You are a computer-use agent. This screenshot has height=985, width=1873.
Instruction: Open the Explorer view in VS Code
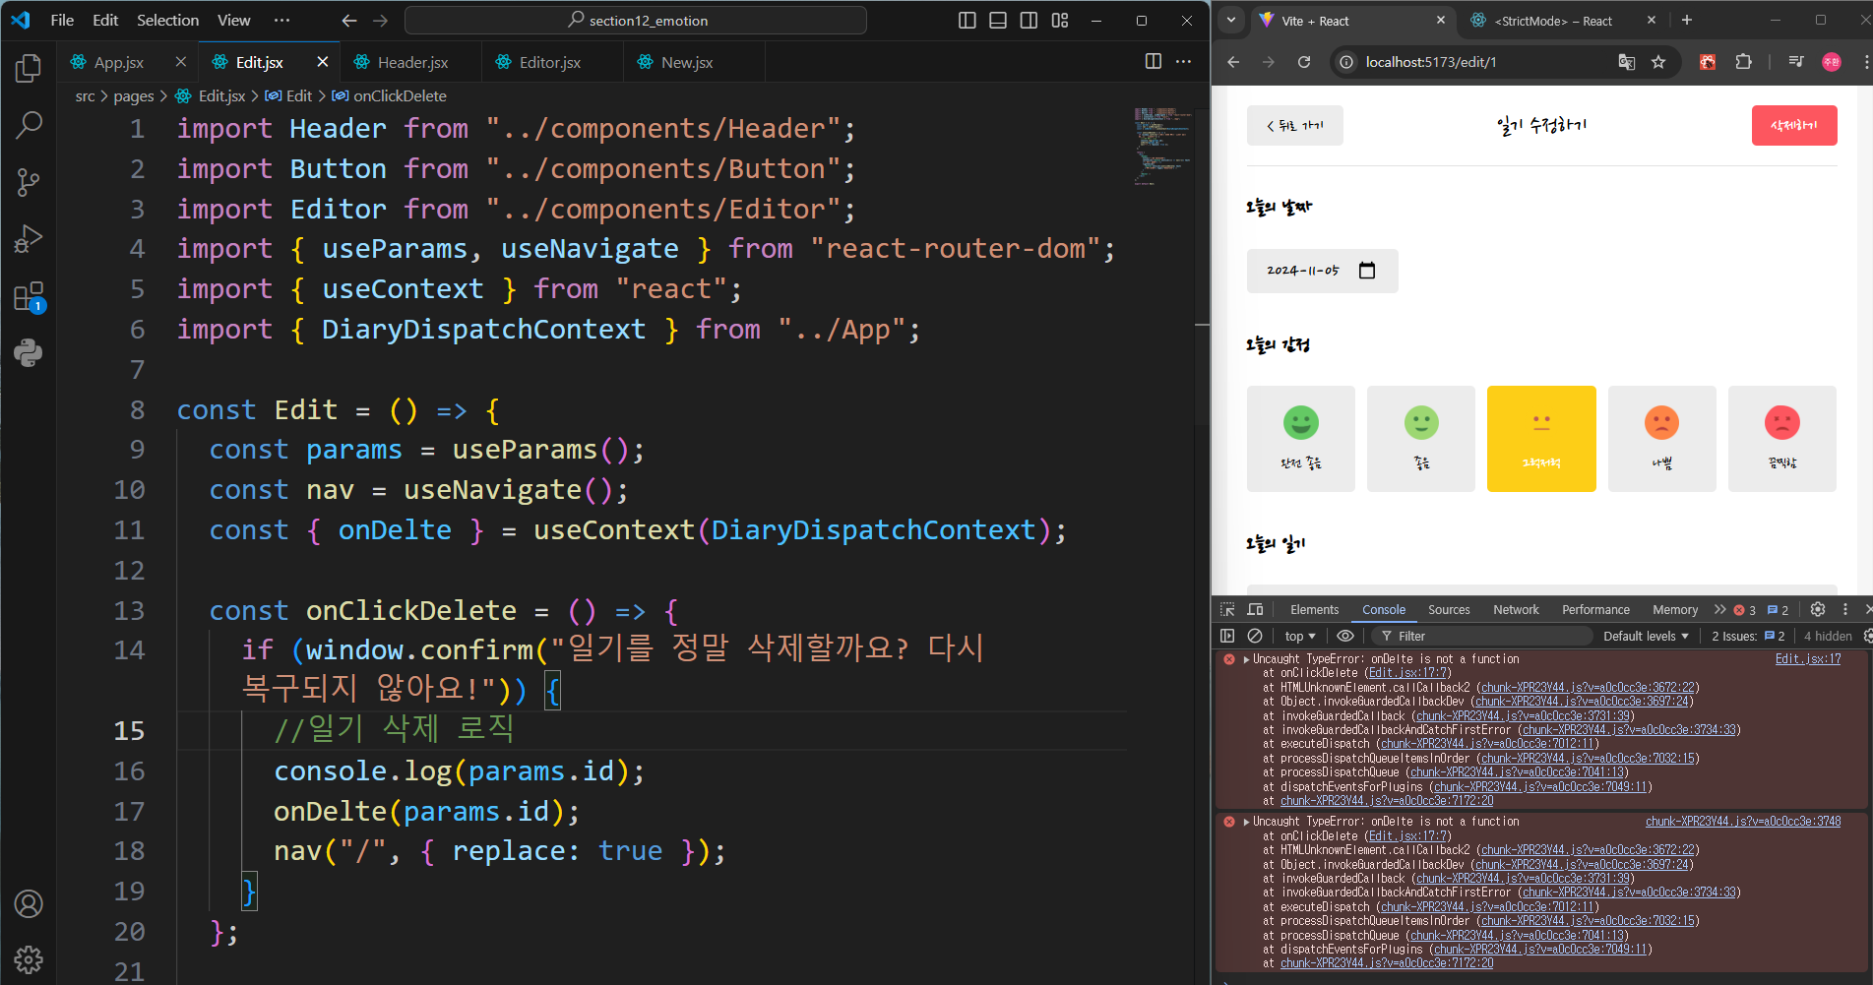pos(29,68)
